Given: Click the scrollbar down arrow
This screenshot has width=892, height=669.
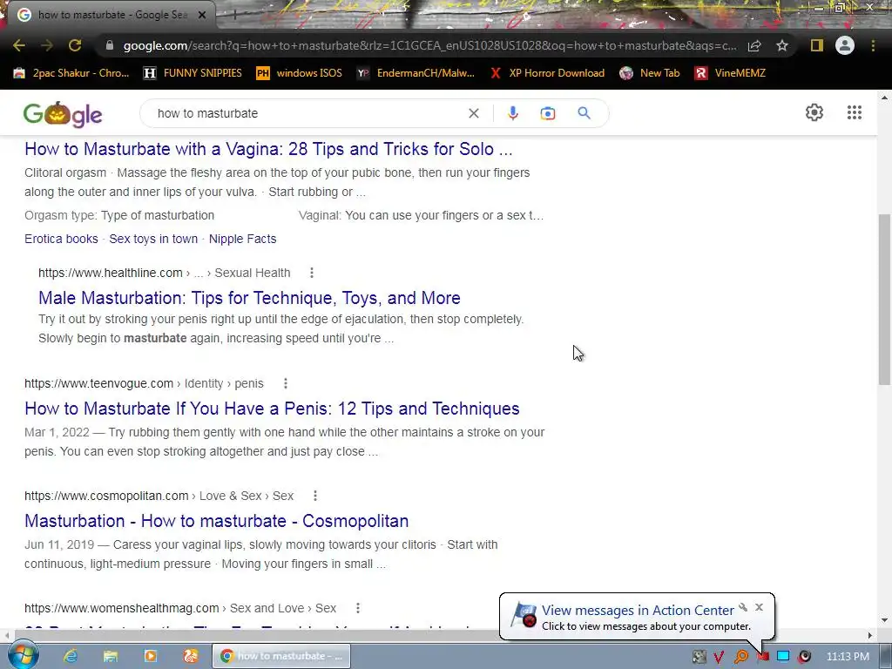Looking at the screenshot, I should [x=884, y=620].
